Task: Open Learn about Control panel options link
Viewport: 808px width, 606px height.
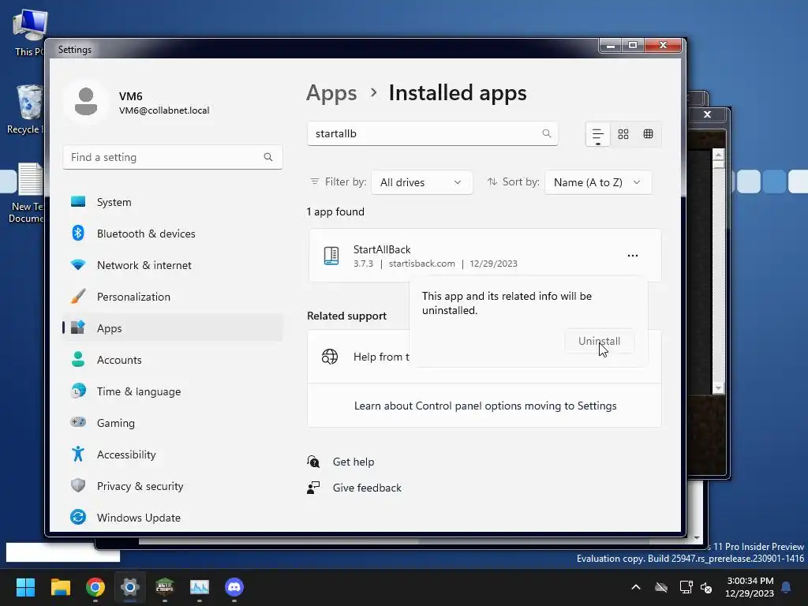Action: click(x=485, y=406)
